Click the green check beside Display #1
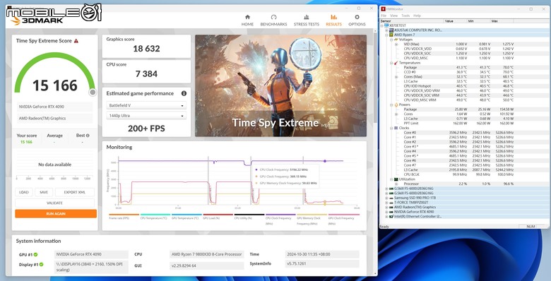The width and height of the screenshot is (551, 281). pyautogui.click(x=41, y=265)
